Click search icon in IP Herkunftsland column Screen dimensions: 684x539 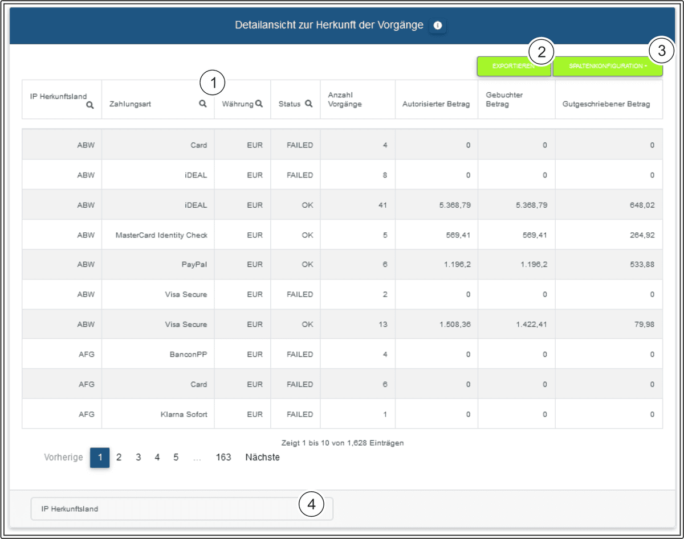[x=89, y=105]
